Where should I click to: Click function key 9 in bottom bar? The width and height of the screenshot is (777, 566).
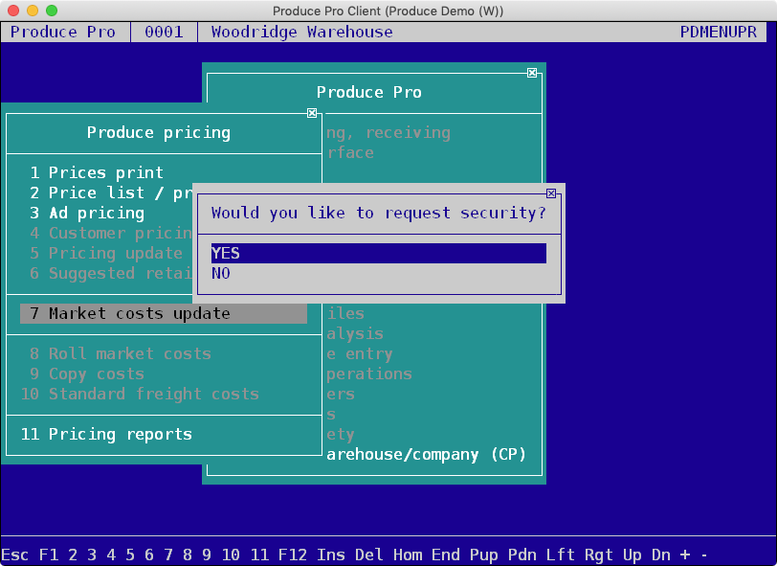[207, 555]
